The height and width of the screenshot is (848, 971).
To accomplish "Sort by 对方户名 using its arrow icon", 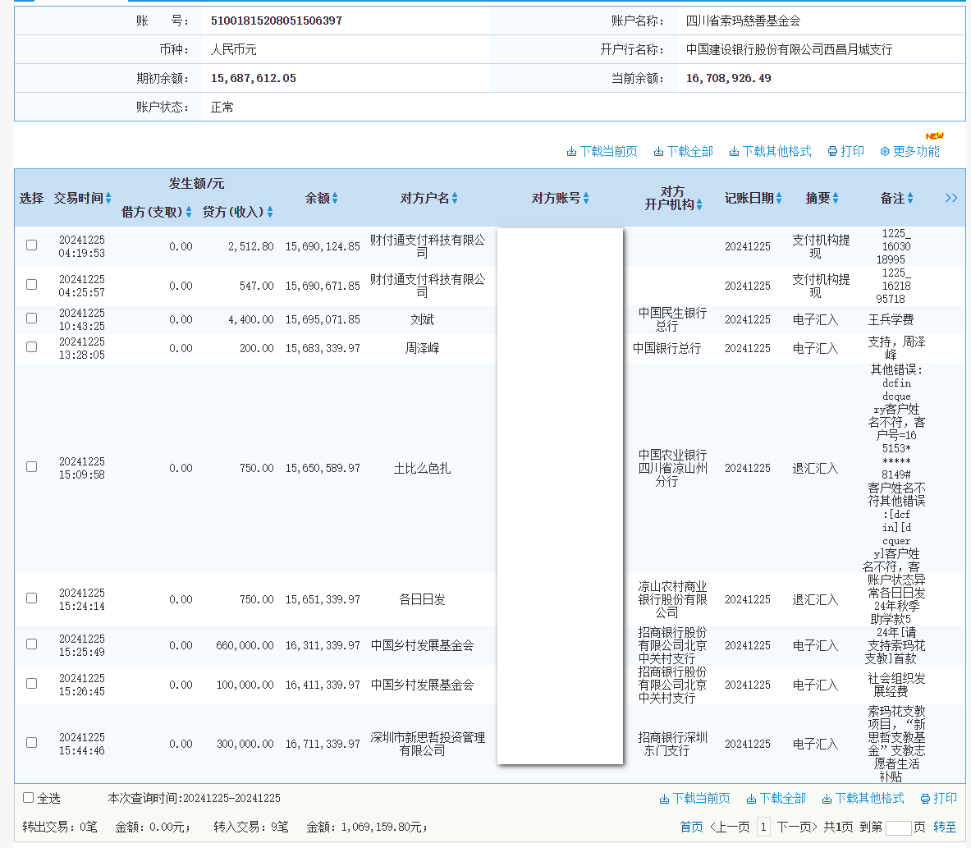I will click(455, 198).
